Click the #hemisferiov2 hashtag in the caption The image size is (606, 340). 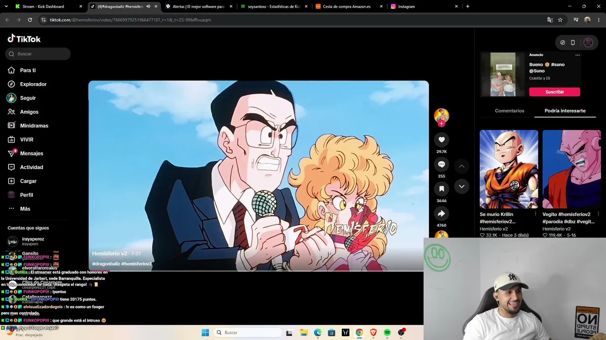[136, 264]
